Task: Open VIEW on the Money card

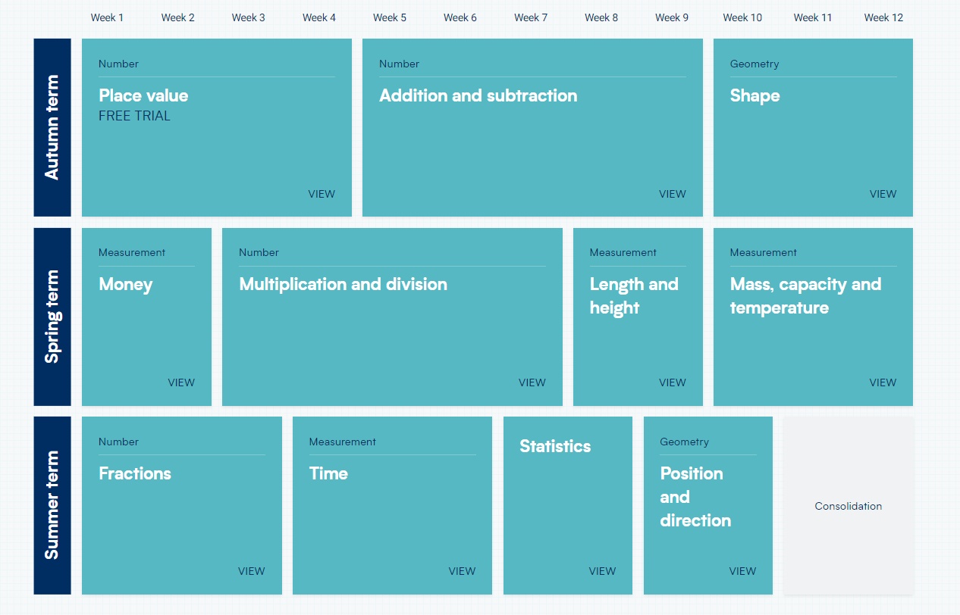Action: [x=181, y=382]
